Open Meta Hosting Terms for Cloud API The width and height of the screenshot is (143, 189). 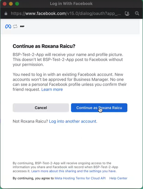tap(80, 178)
